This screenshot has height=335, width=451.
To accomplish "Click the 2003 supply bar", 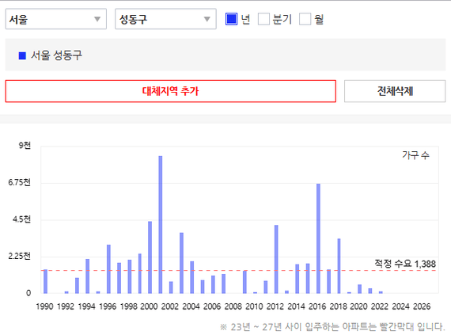I will (x=181, y=263).
